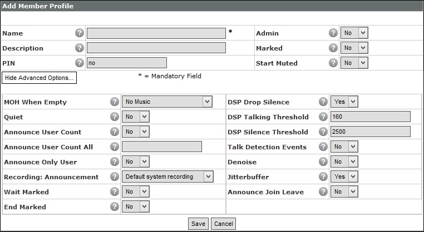Click the help icon next to Name
Viewport: 424px width, 232px height.
tap(79, 33)
